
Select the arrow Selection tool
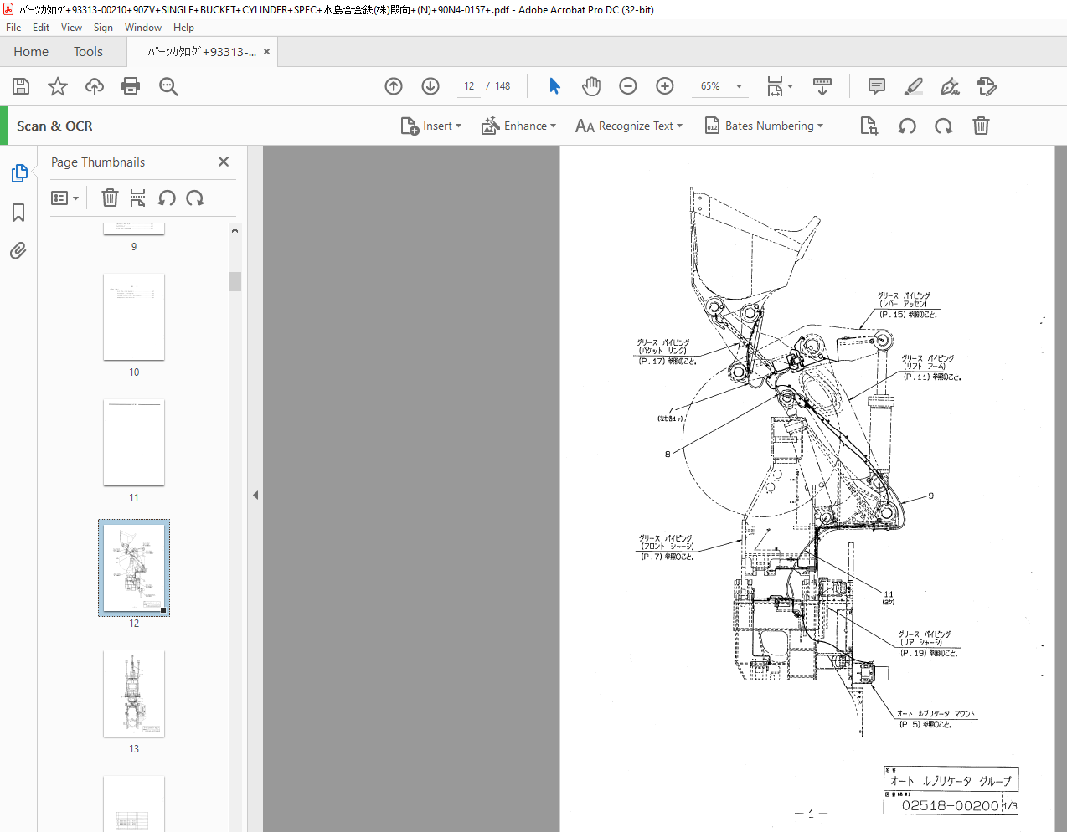554,86
